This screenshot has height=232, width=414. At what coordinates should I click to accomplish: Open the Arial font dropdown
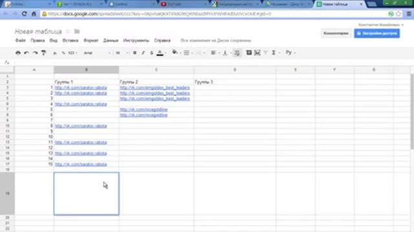point(97,53)
